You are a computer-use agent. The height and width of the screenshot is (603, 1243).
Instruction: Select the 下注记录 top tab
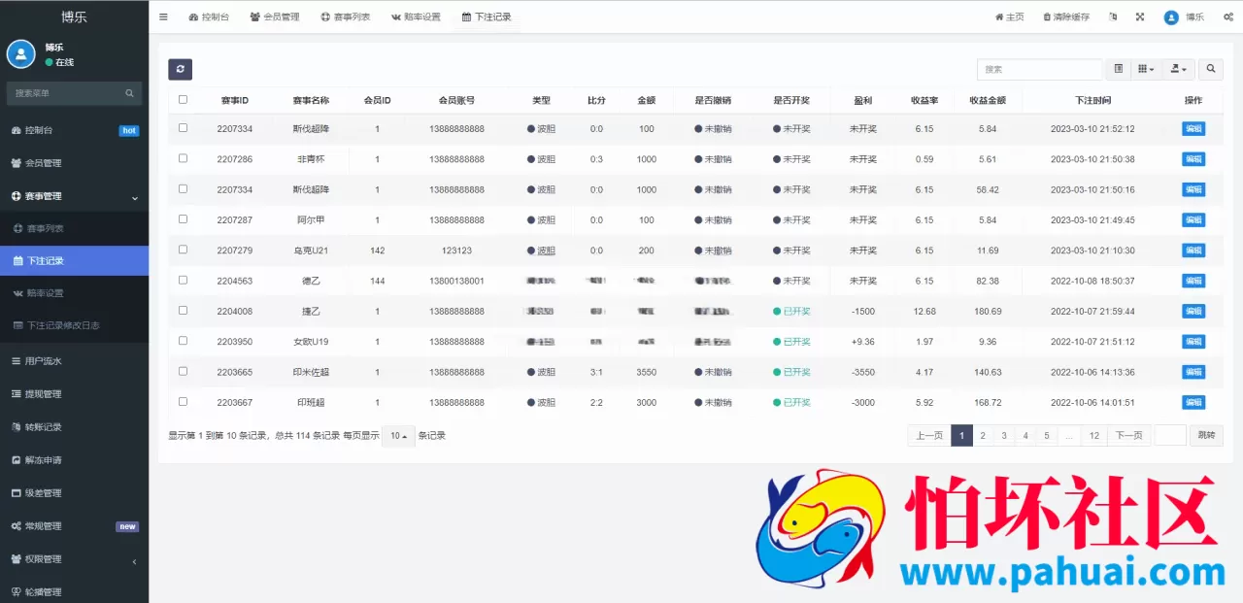pos(487,17)
